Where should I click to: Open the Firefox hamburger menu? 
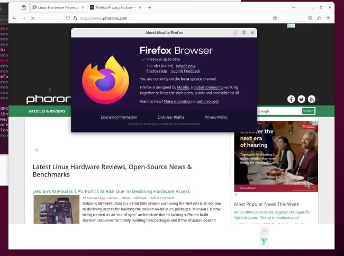coord(329,18)
